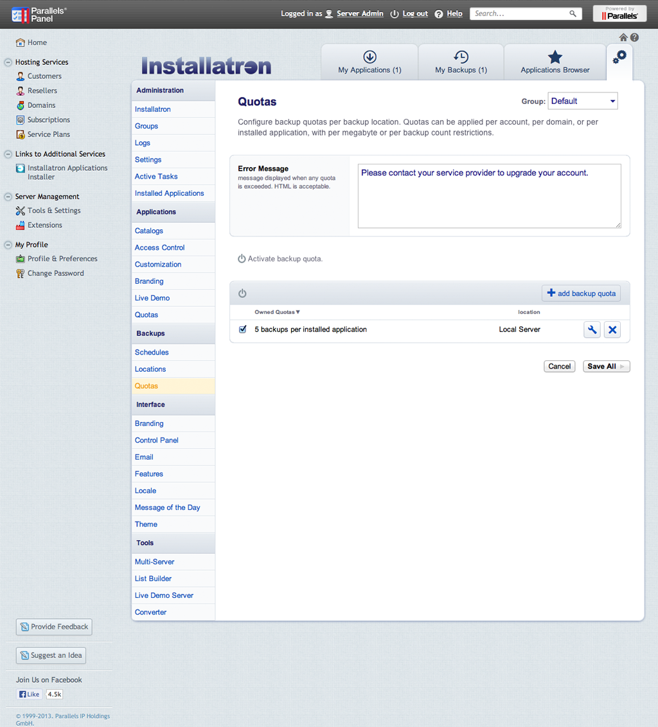The width and height of the screenshot is (658, 727).
Task: Click the small home icon above Installatron tabs
Action: (x=623, y=37)
